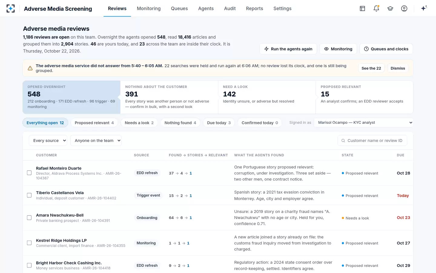Image resolution: width=436 pixels, height=273 pixels.
Task: Select the Kestrel Ridge Holdings LP checkbox
Action: [x=29, y=243]
